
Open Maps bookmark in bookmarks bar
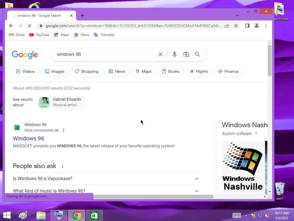61,35
